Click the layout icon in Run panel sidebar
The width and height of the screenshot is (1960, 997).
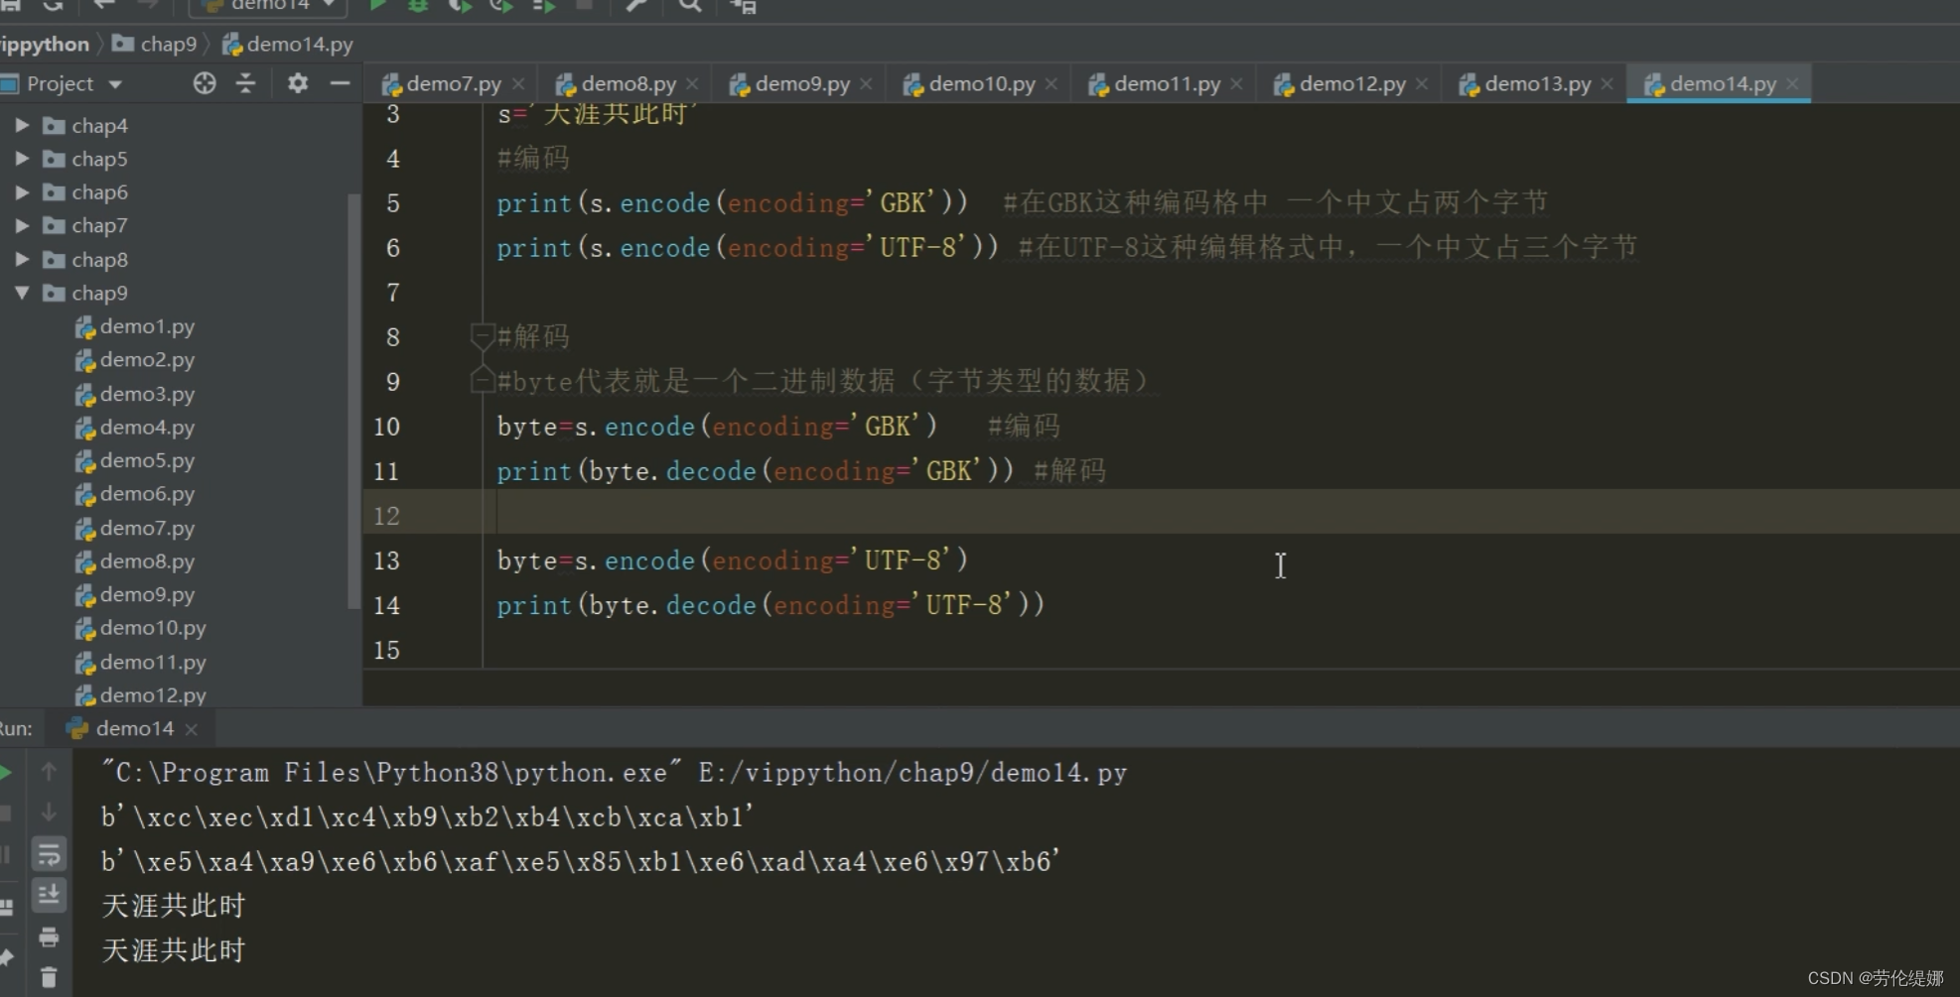[6, 907]
